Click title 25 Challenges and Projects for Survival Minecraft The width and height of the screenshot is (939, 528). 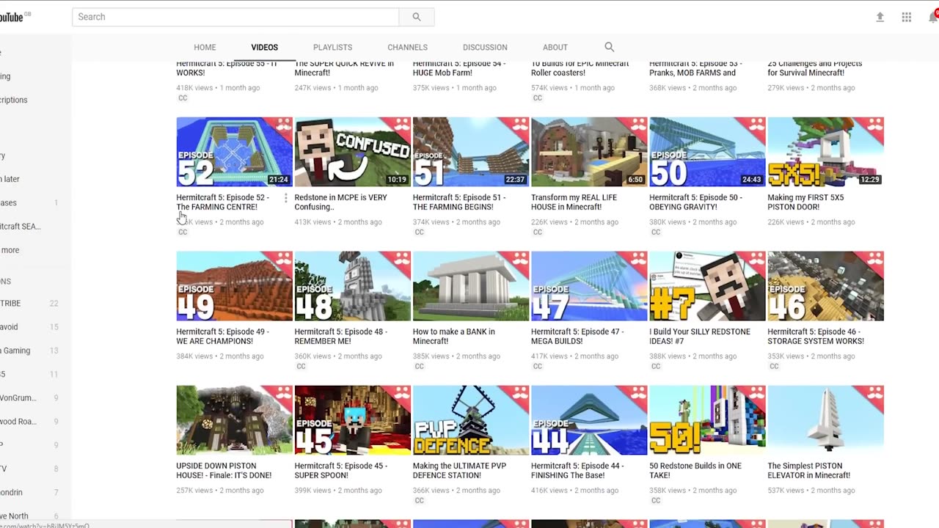click(815, 68)
